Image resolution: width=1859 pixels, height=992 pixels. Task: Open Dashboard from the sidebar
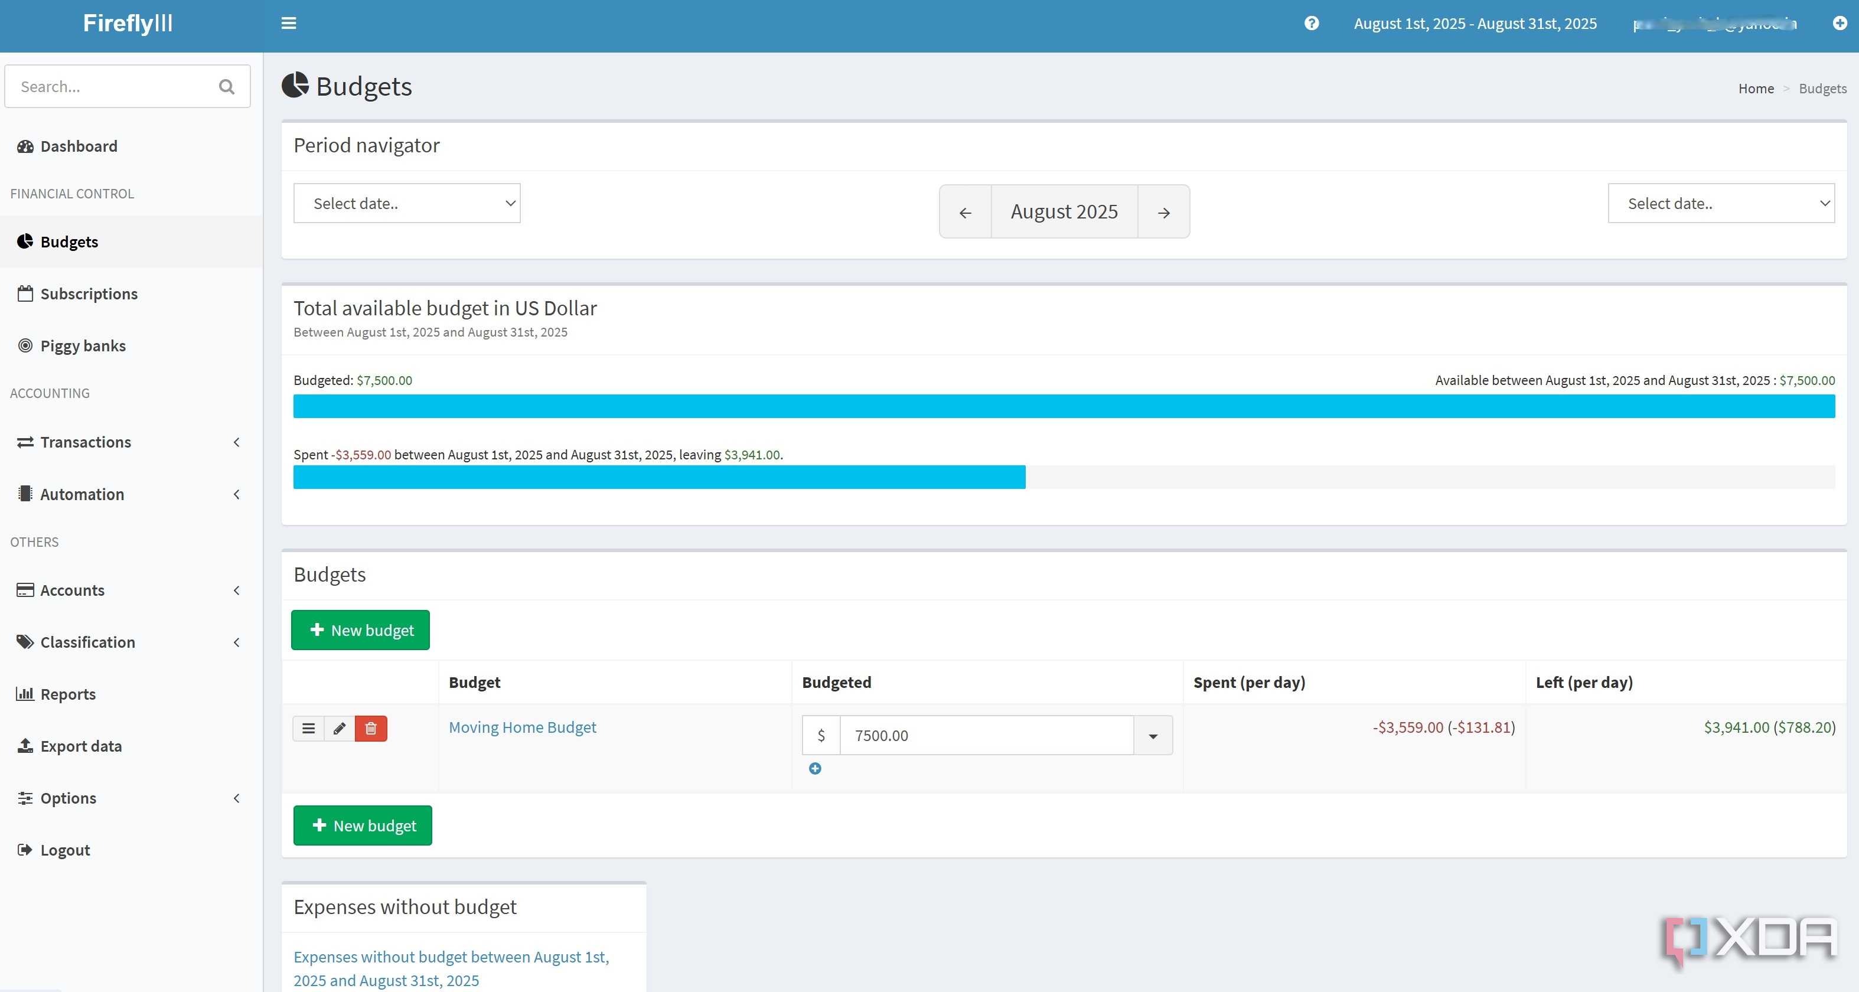click(x=131, y=146)
